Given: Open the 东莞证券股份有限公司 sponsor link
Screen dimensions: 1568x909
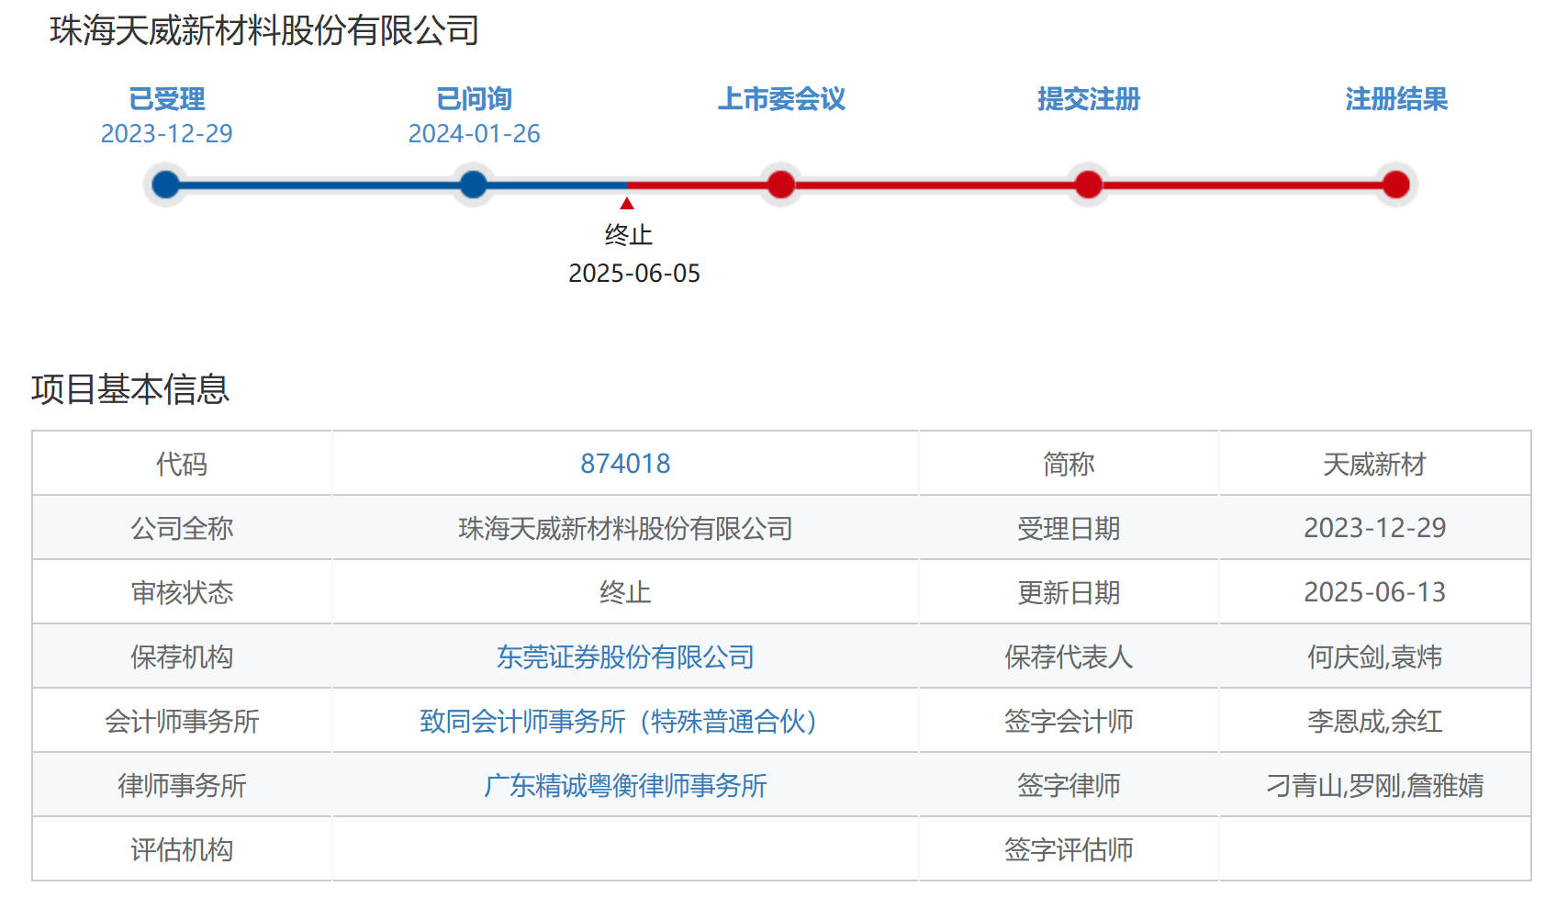Looking at the screenshot, I should [625, 656].
